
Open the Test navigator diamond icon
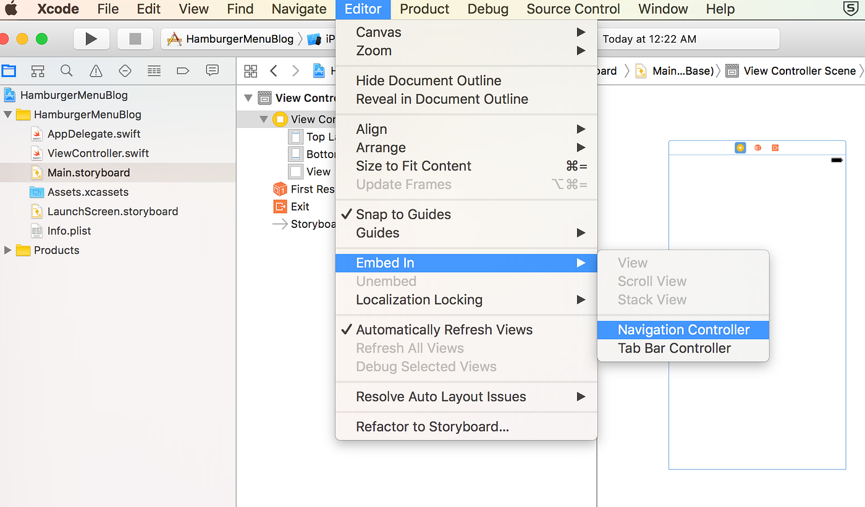tap(125, 70)
